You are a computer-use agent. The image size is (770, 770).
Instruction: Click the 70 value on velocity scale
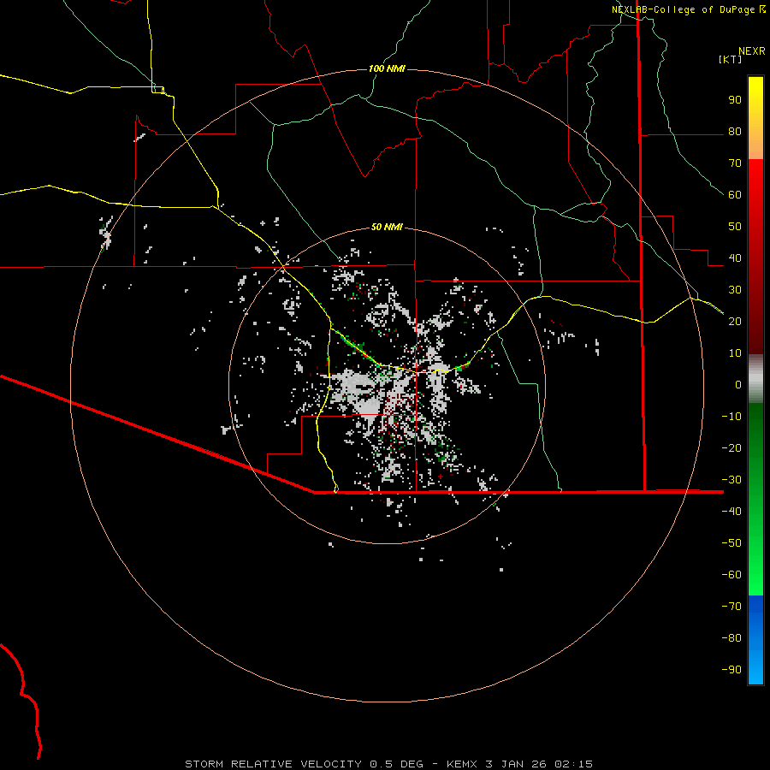click(735, 163)
